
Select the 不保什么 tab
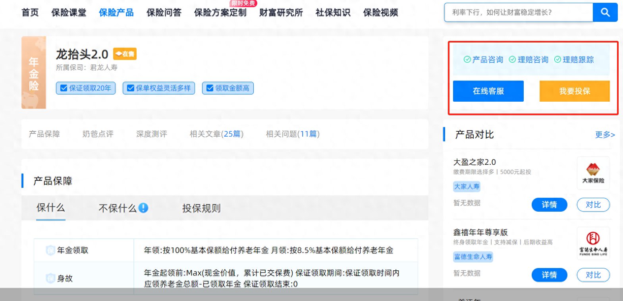(118, 208)
